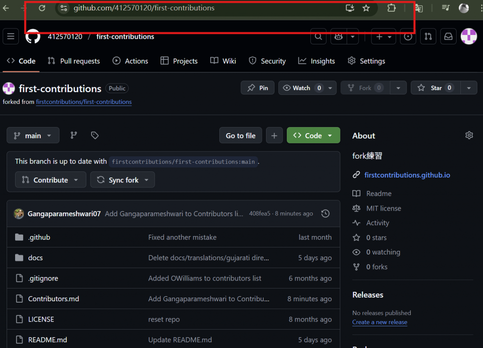483x348 pixels.
Task: Click the Go to file button
Action: pos(241,136)
